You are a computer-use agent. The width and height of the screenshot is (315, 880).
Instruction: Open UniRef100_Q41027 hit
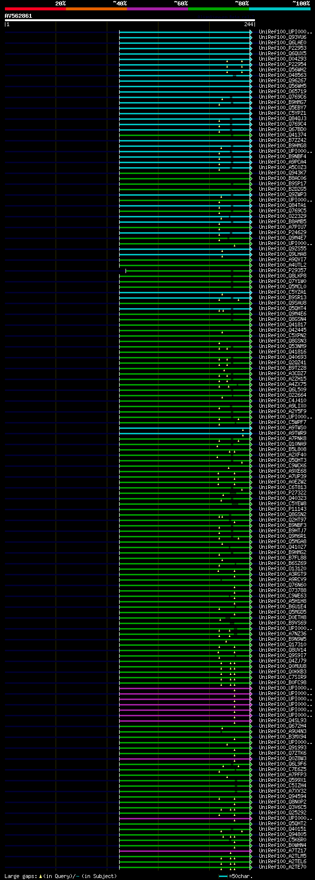283,547
